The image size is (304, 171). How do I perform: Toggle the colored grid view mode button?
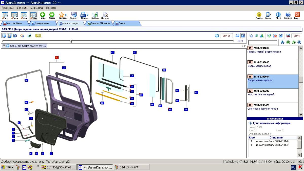coord(10,36)
